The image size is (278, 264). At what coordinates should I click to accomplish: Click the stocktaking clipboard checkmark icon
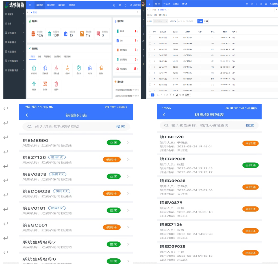click(79, 68)
